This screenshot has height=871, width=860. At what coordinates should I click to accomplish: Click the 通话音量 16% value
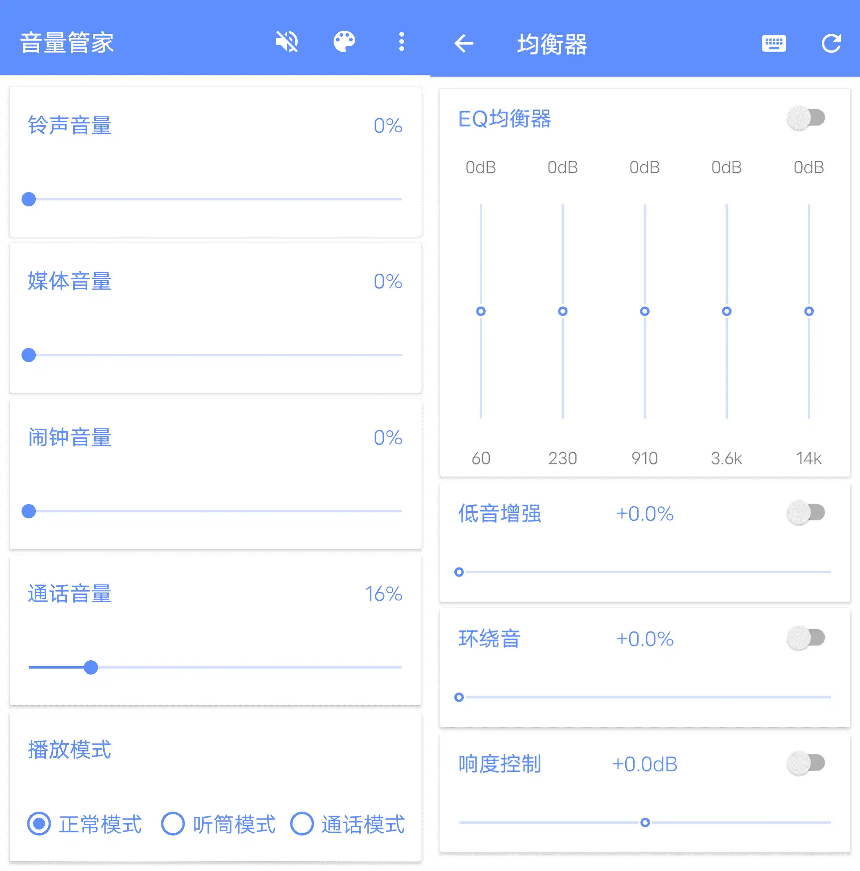[383, 594]
